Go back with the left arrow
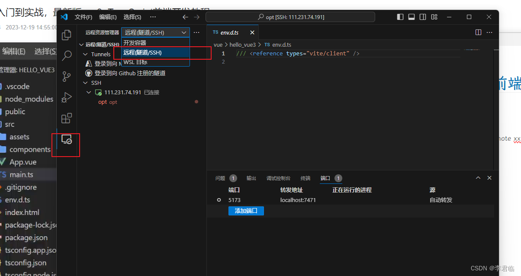 185,17
